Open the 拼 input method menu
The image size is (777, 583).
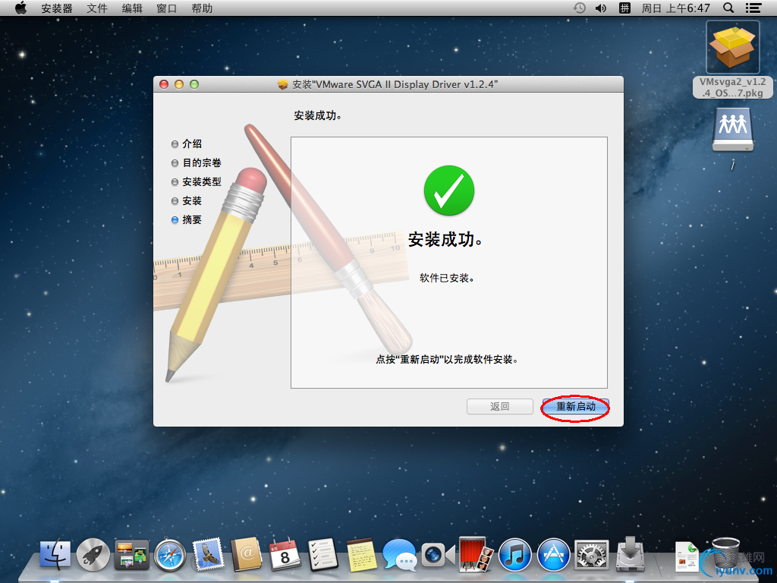[x=624, y=8]
